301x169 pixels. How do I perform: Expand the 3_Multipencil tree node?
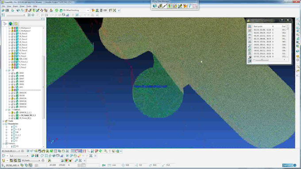9,28
